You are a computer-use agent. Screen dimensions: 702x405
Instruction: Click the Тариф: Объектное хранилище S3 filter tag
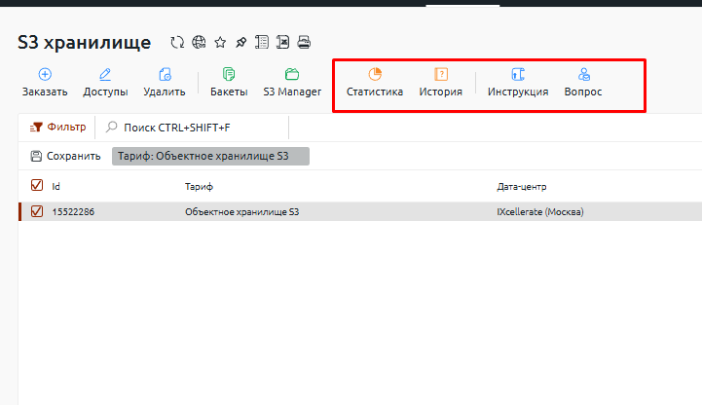210,156
